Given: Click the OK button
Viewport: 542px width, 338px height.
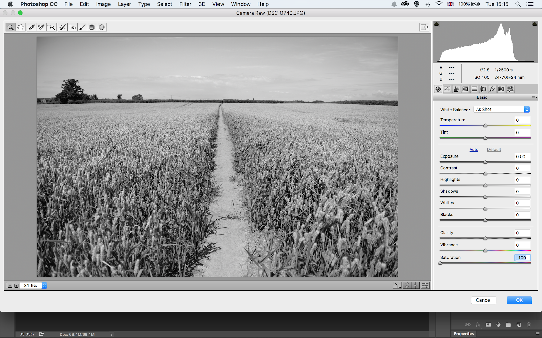Looking at the screenshot, I should [x=519, y=300].
